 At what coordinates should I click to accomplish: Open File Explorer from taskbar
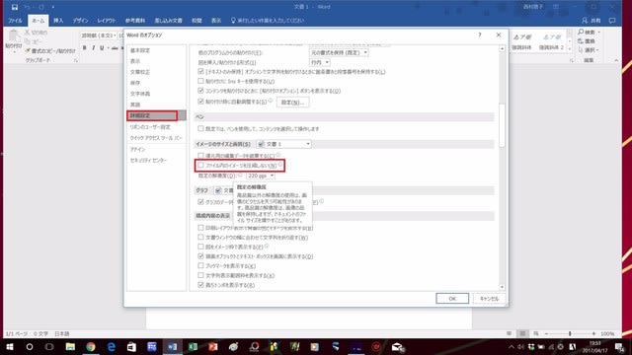[70, 346]
